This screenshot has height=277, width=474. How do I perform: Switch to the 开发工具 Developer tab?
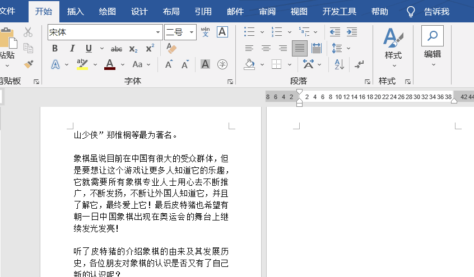click(x=339, y=12)
